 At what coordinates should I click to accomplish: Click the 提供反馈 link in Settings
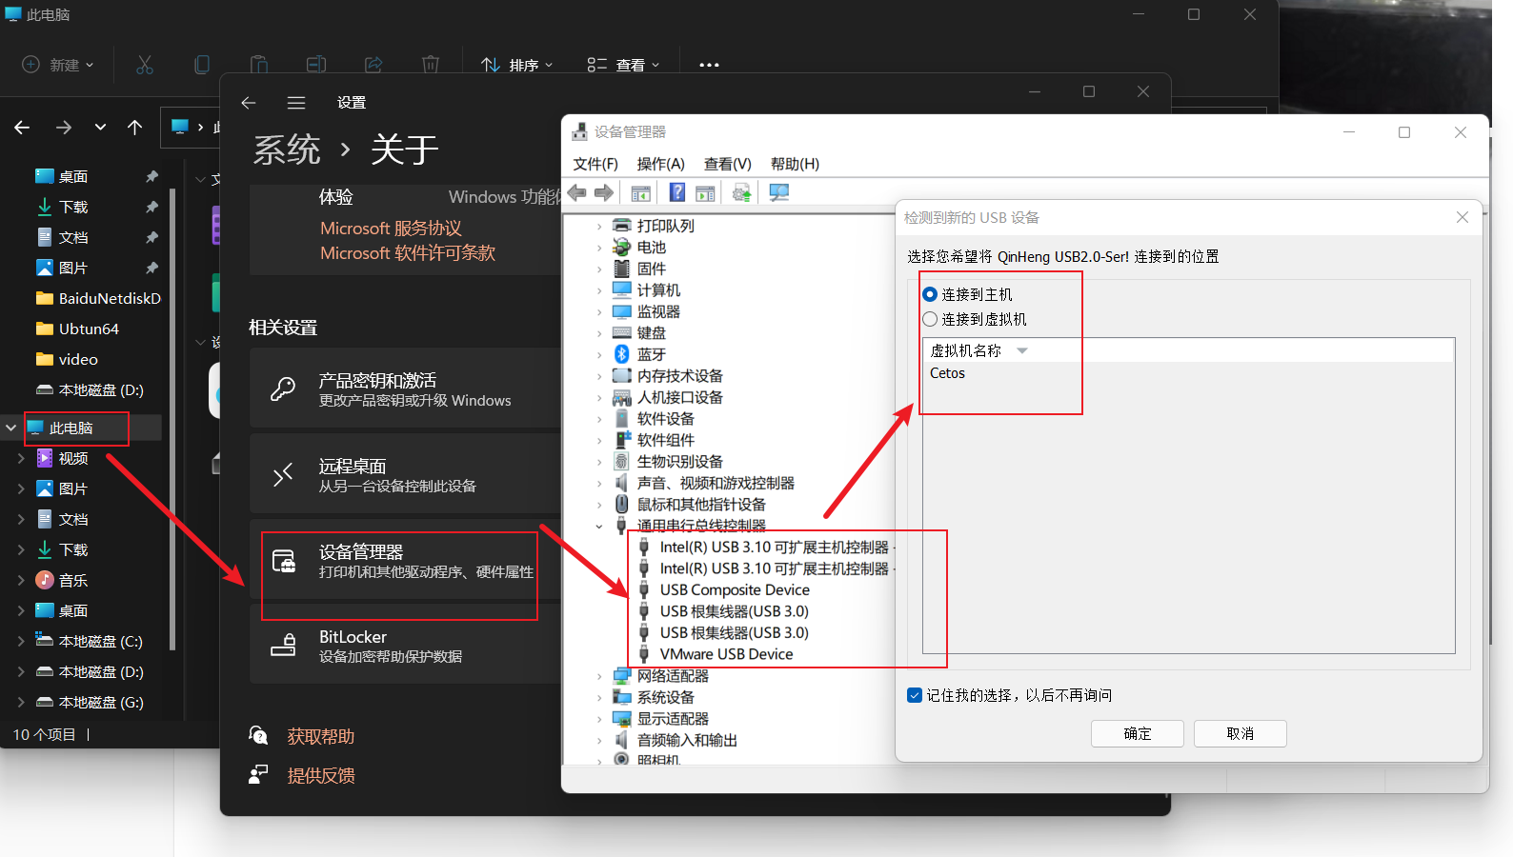pos(321,775)
